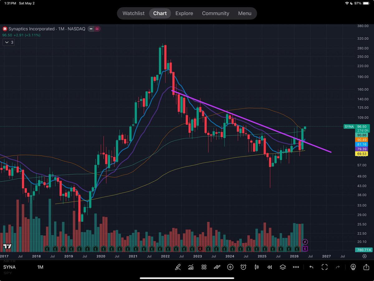The image size is (374, 281).
Task: Tap the Synaptics red logo icon
Action: (5, 29)
